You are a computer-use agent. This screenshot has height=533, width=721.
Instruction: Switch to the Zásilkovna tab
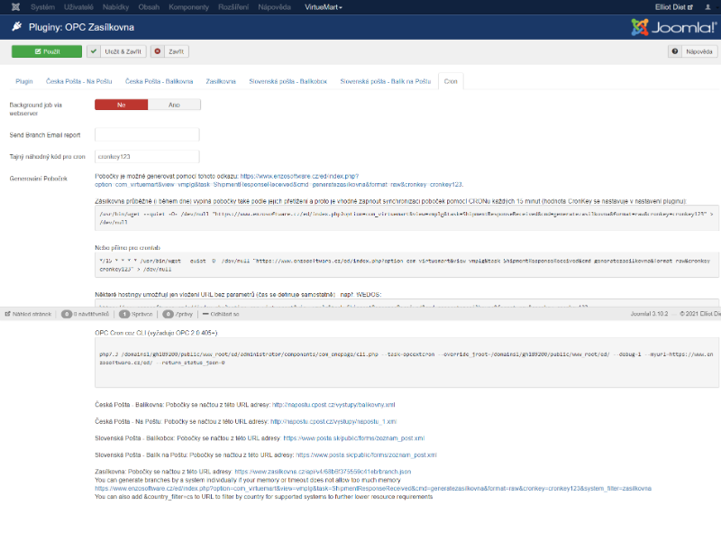point(221,81)
